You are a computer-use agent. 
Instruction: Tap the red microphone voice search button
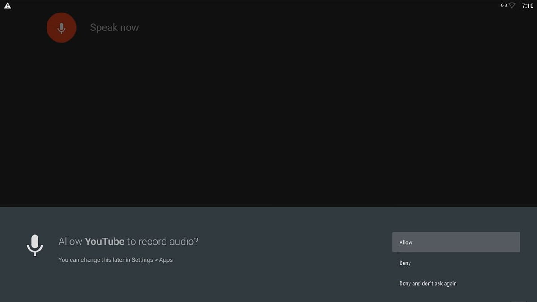point(61,28)
